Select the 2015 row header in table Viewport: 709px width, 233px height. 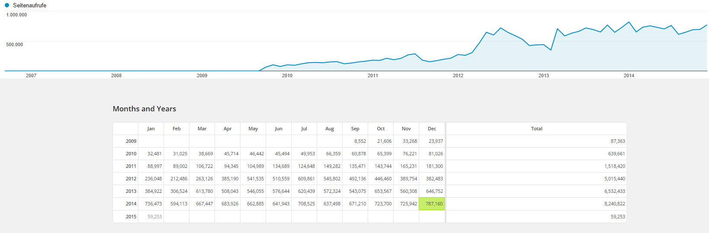coord(131,217)
